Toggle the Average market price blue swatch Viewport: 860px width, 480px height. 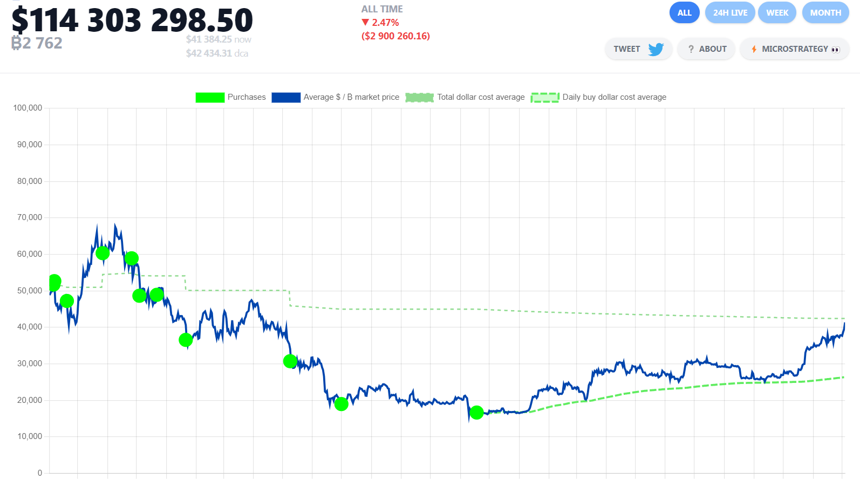click(x=286, y=97)
